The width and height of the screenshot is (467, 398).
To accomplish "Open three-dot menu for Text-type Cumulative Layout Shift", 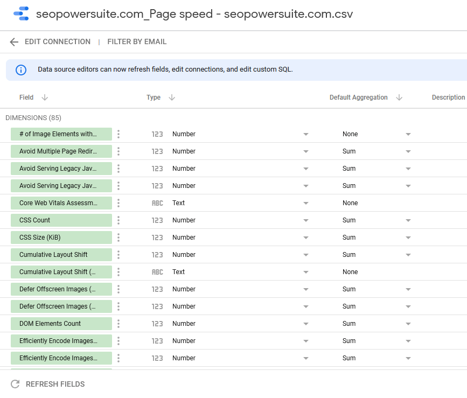I will (x=119, y=272).
